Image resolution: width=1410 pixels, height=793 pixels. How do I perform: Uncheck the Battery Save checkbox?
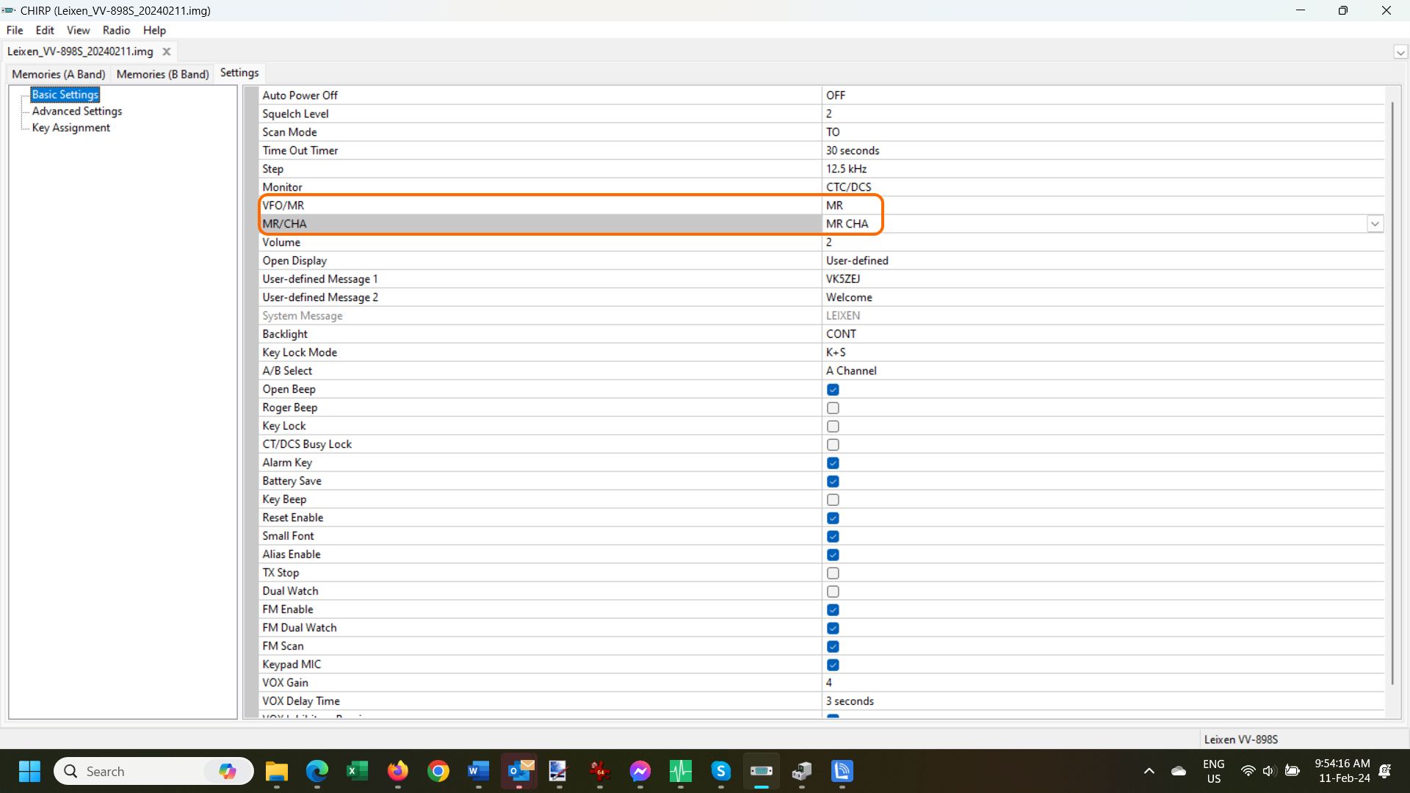tap(833, 481)
